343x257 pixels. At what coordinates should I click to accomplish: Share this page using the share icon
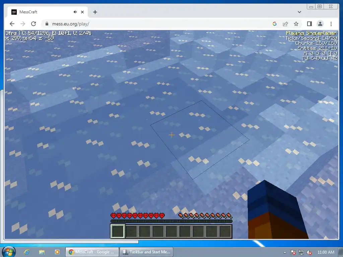click(285, 24)
